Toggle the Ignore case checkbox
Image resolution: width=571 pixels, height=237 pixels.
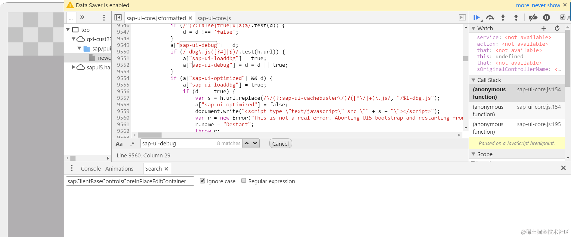click(x=202, y=181)
